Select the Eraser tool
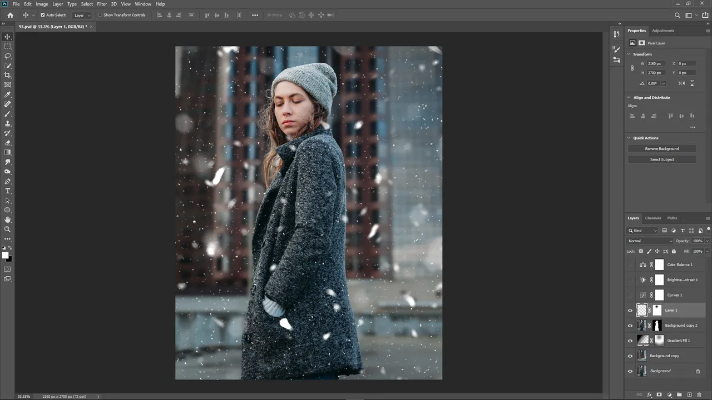Image resolution: width=712 pixels, height=400 pixels. pyautogui.click(x=7, y=143)
